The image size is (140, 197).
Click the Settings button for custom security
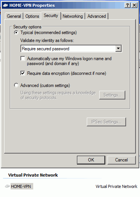[112, 95]
